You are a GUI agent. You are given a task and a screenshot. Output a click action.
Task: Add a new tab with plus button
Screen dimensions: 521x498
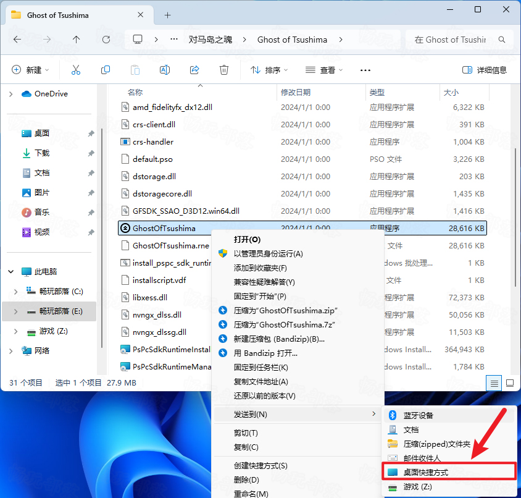point(167,15)
